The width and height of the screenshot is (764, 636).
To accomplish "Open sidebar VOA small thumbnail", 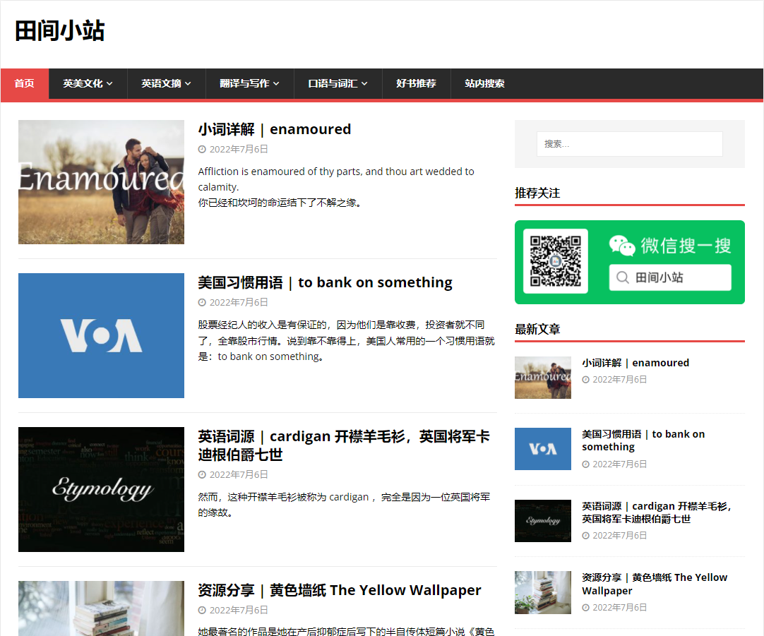I will pos(543,449).
